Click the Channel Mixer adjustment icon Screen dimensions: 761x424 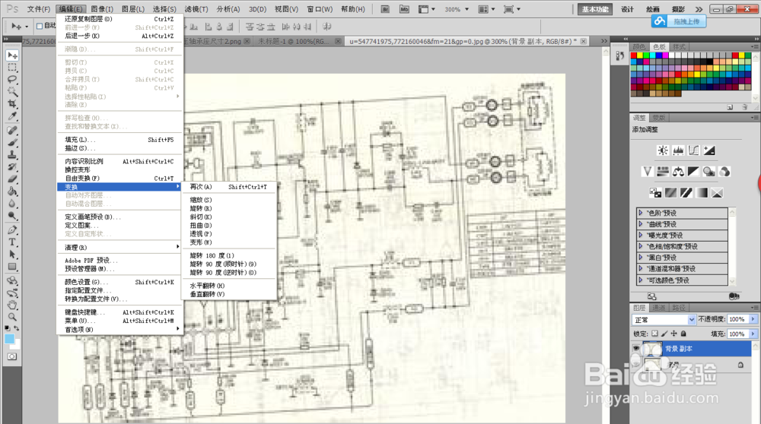tap(724, 172)
